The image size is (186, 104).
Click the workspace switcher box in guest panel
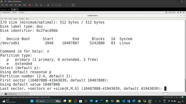click(165, 94)
